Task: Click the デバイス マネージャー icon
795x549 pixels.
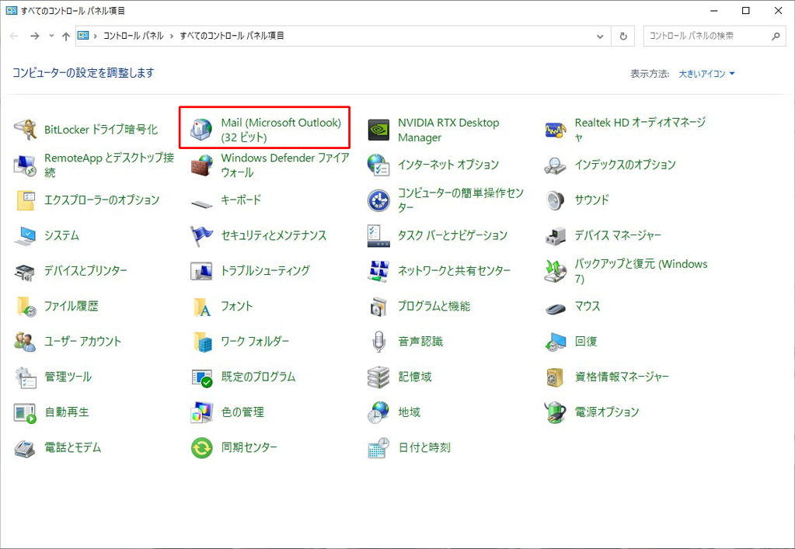Action: (x=555, y=236)
